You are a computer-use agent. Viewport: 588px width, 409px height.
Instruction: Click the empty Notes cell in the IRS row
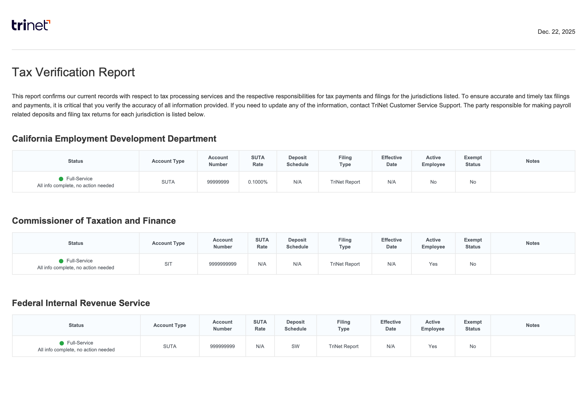(533, 346)
